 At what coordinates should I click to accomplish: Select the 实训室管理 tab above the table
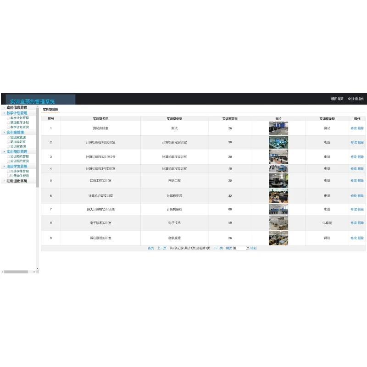coord(50,110)
